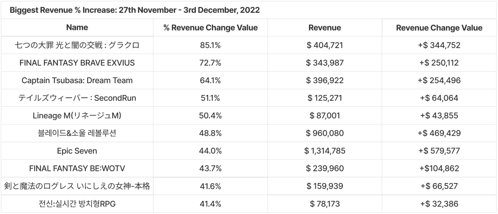The width and height of the screenshot is (498, 214).
Task: Select the 'FINAL FANTASY BRAVE EXVIUS' name cell
Action: point(77,63)
